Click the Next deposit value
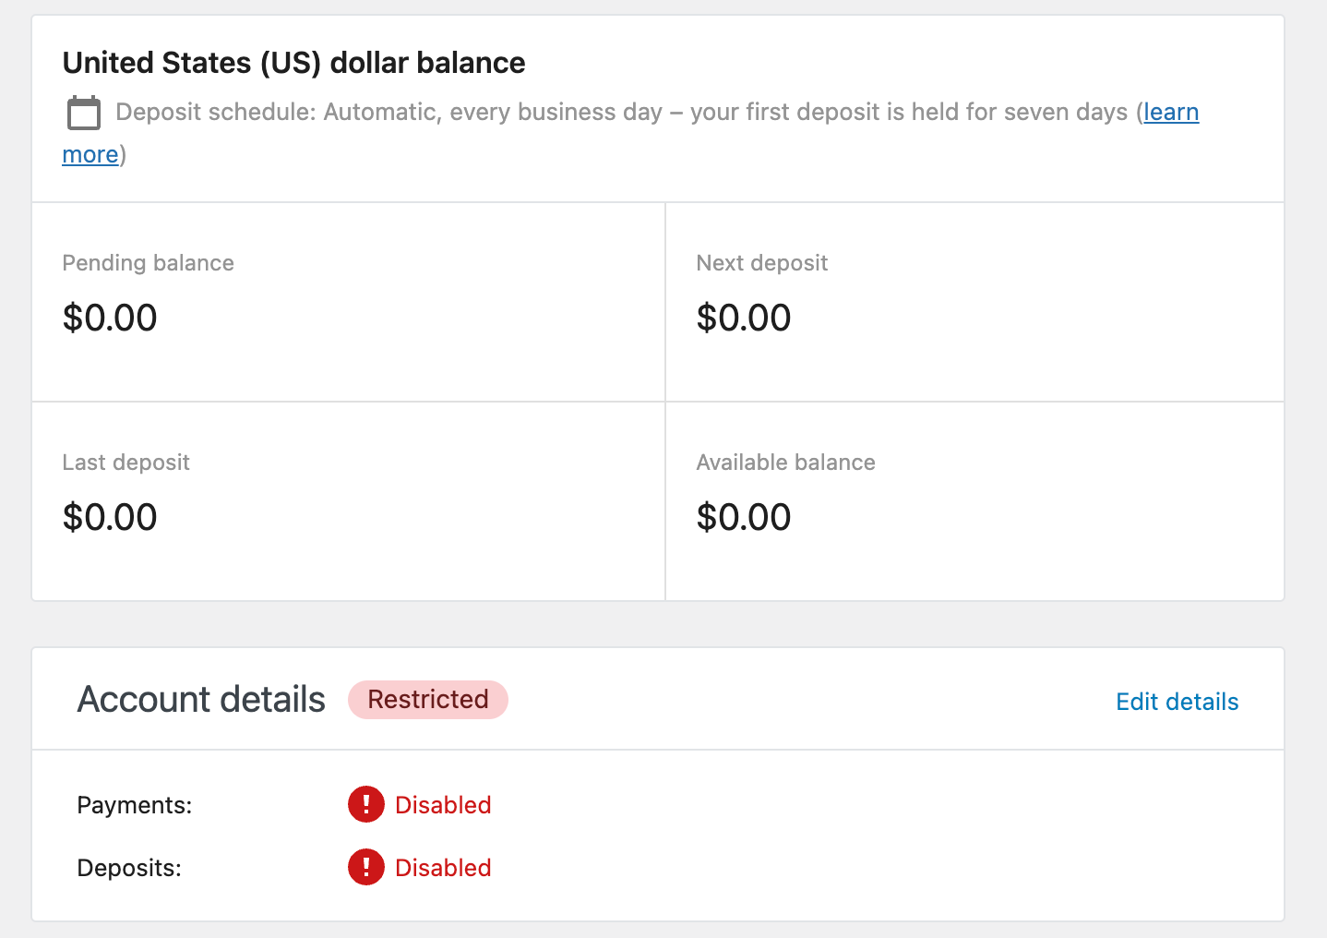The image size is (1327, 938). click(x=744, y=317)
